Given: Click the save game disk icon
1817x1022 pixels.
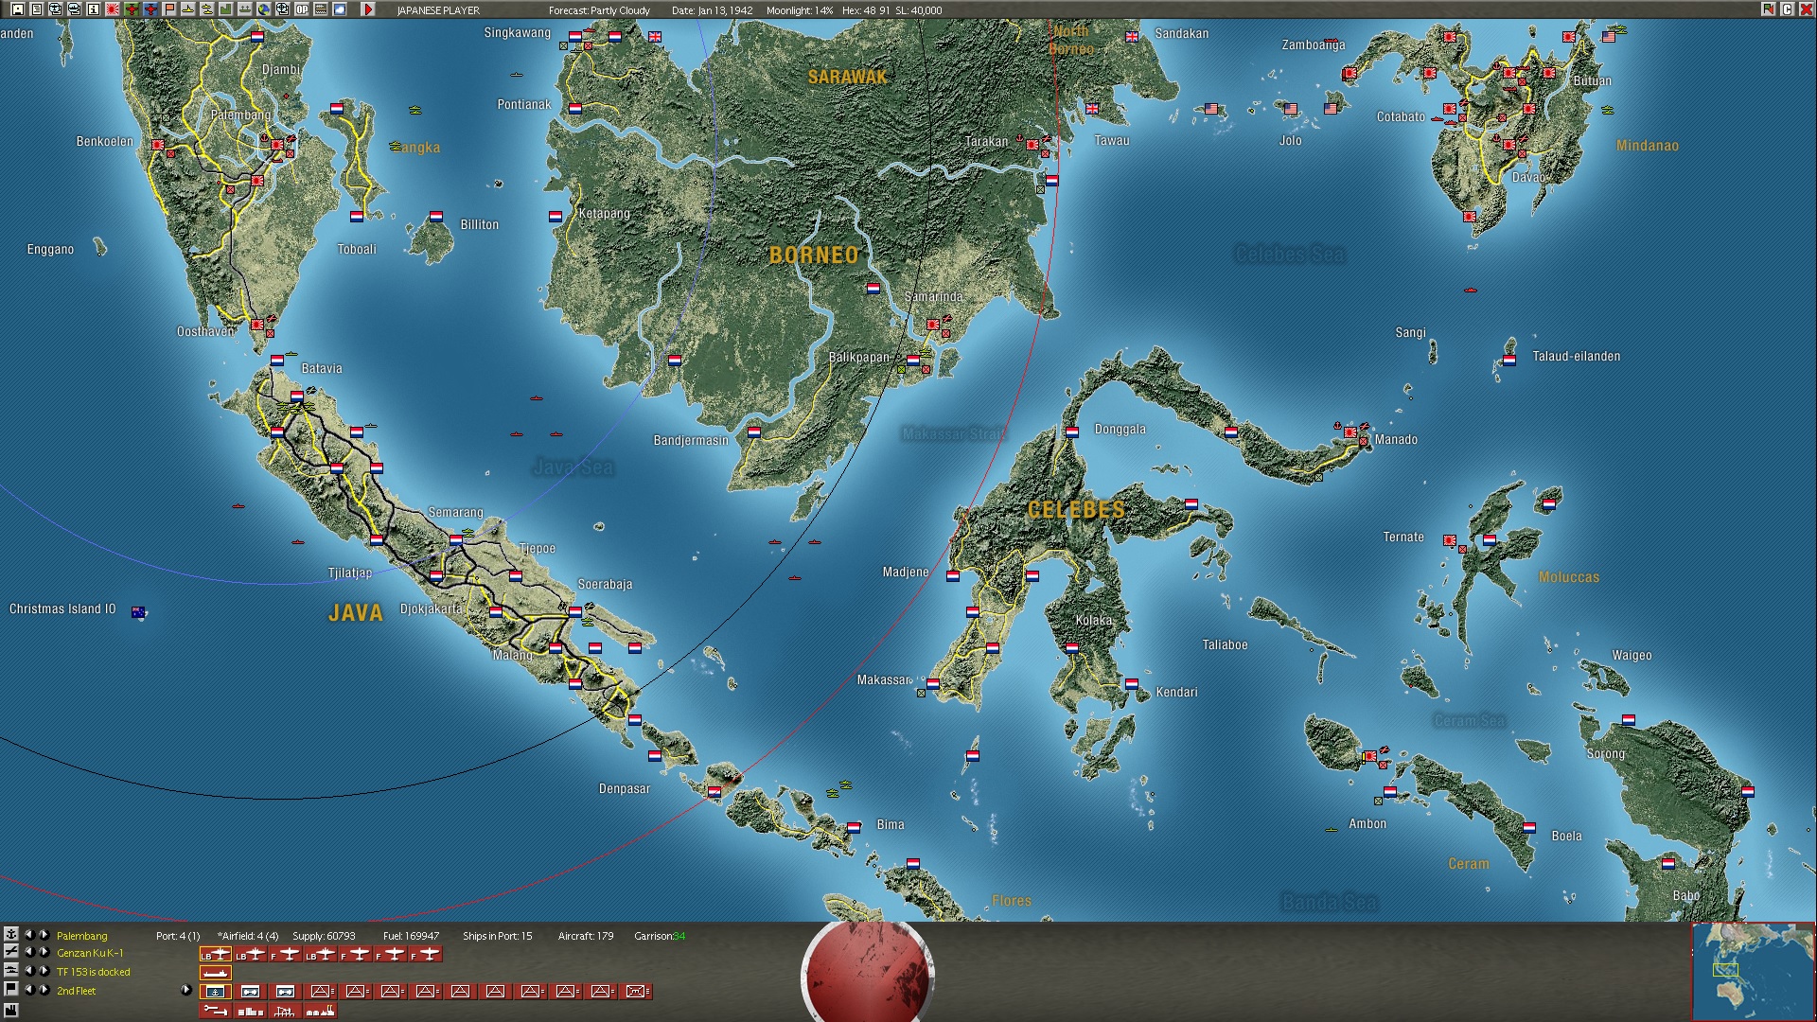Looking at the screenshot, I should 18,9.
